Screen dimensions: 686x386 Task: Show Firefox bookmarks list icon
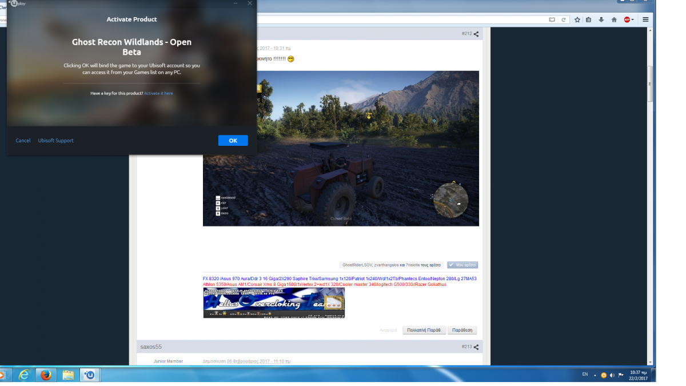pyautogui.click(x=589, y=19)
